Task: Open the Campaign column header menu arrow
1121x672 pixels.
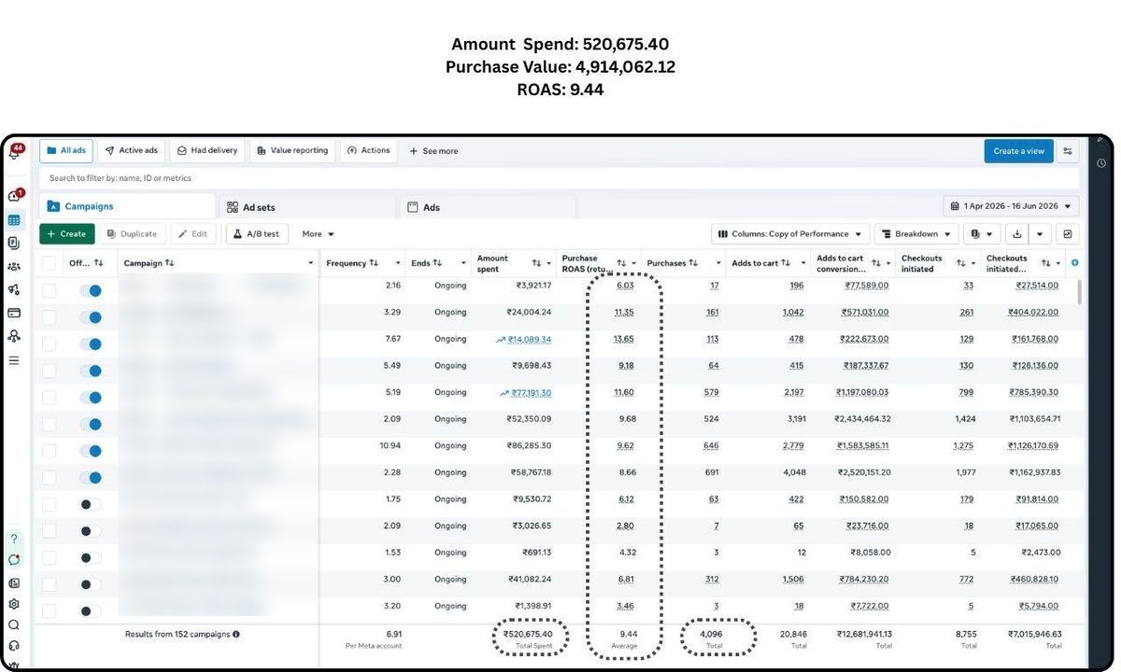Action: point(310,263)
